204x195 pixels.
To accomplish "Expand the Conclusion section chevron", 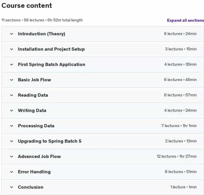I will (12, 187).
